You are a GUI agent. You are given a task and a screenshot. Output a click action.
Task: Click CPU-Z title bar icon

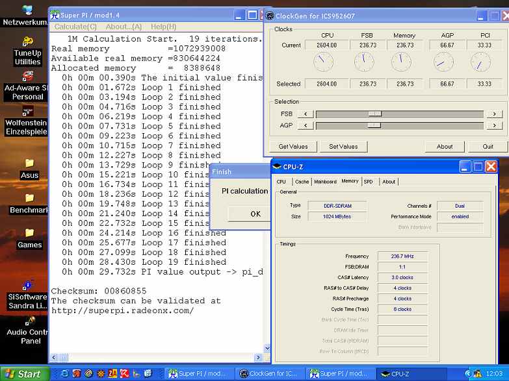(277, 167)
